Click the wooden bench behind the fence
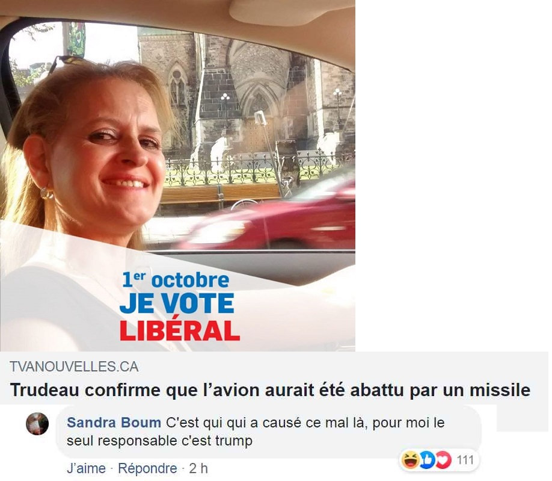 (x=220, y=194)
